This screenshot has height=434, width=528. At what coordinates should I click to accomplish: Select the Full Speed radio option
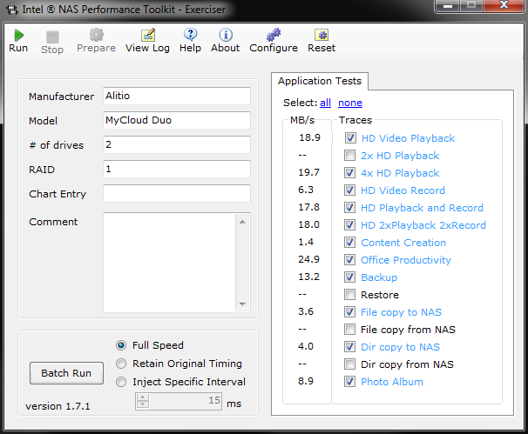click(x=121, y=345)
